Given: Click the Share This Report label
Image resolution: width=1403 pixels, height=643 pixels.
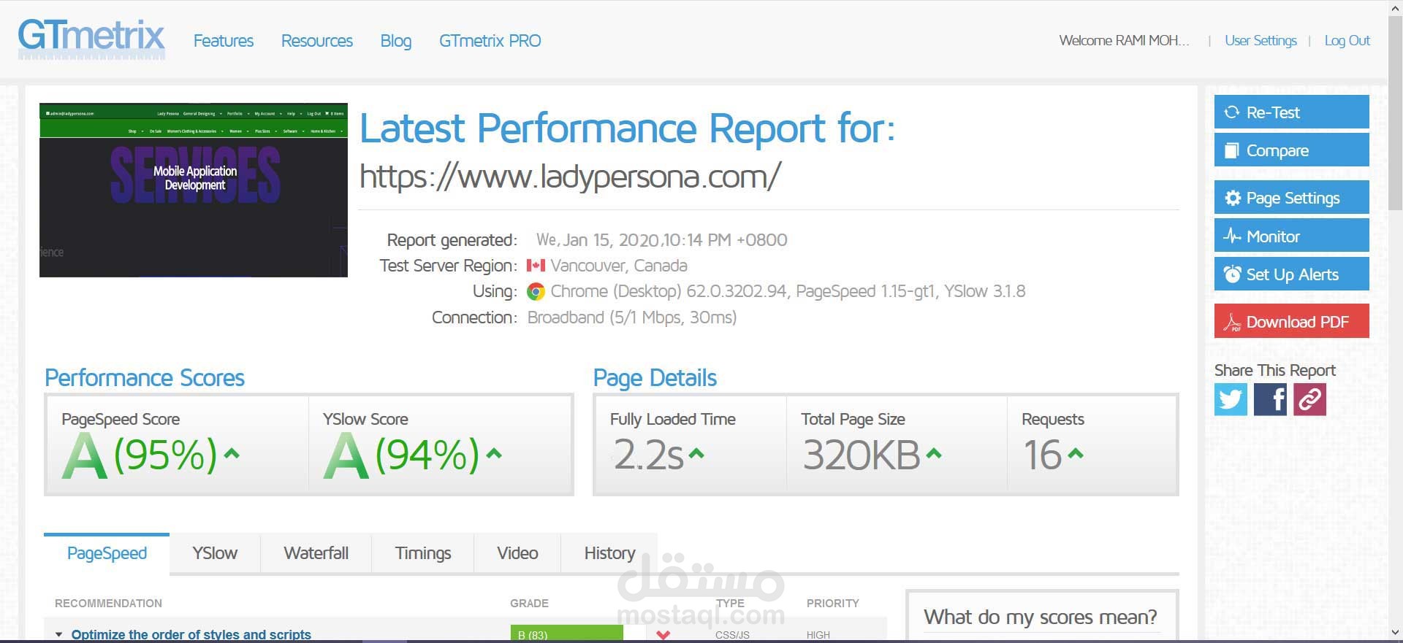Looking at the screenshot, I should (x=1275, y=370).
